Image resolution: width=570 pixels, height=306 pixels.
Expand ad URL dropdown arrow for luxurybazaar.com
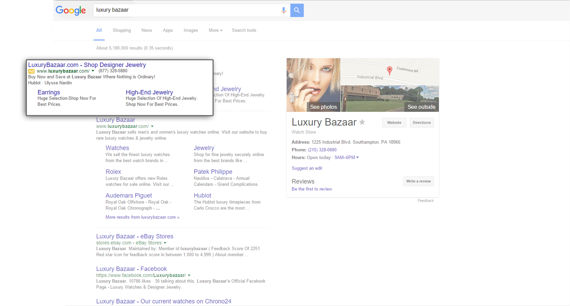[x=93, y=71]
